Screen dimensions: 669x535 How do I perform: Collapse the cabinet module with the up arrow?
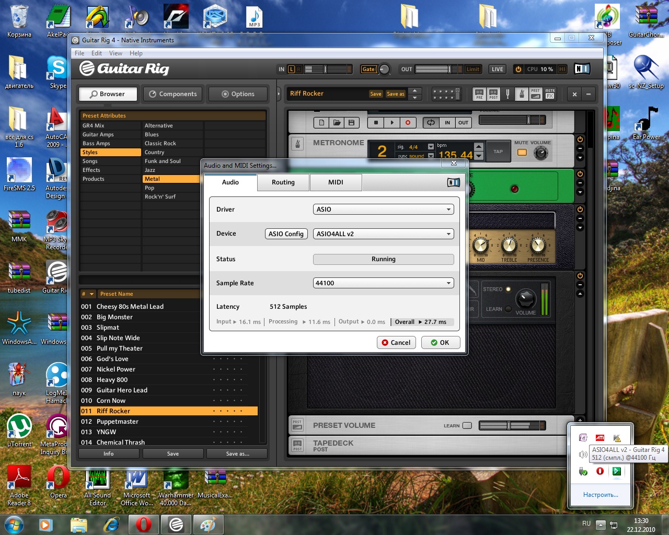coord(580,294)
